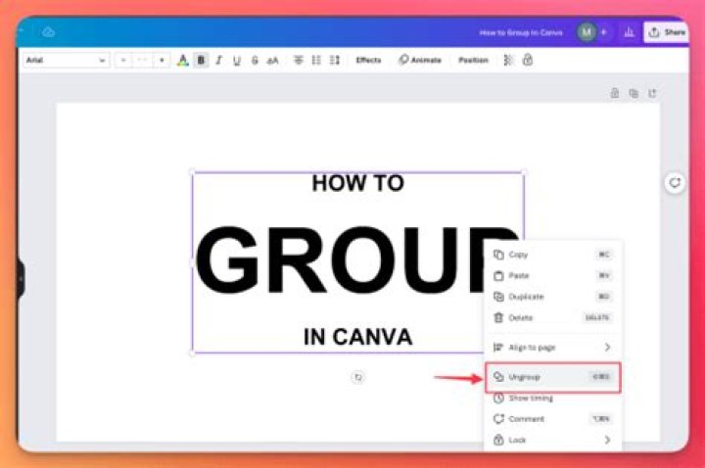Toggle underline formatting
This screenshot has height=468, width=705.
click(237, 61)
